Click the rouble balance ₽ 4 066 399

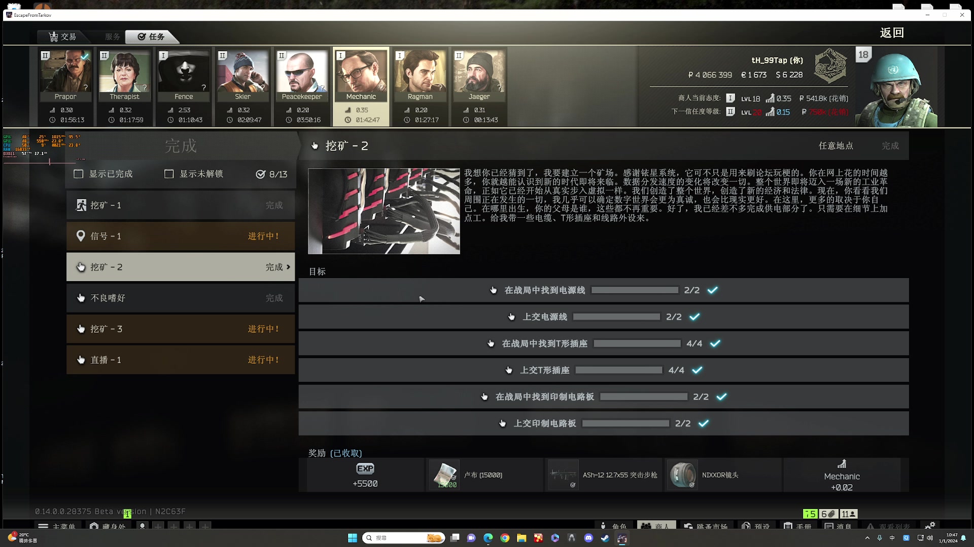pyautogui.click(x=710, y=75)
